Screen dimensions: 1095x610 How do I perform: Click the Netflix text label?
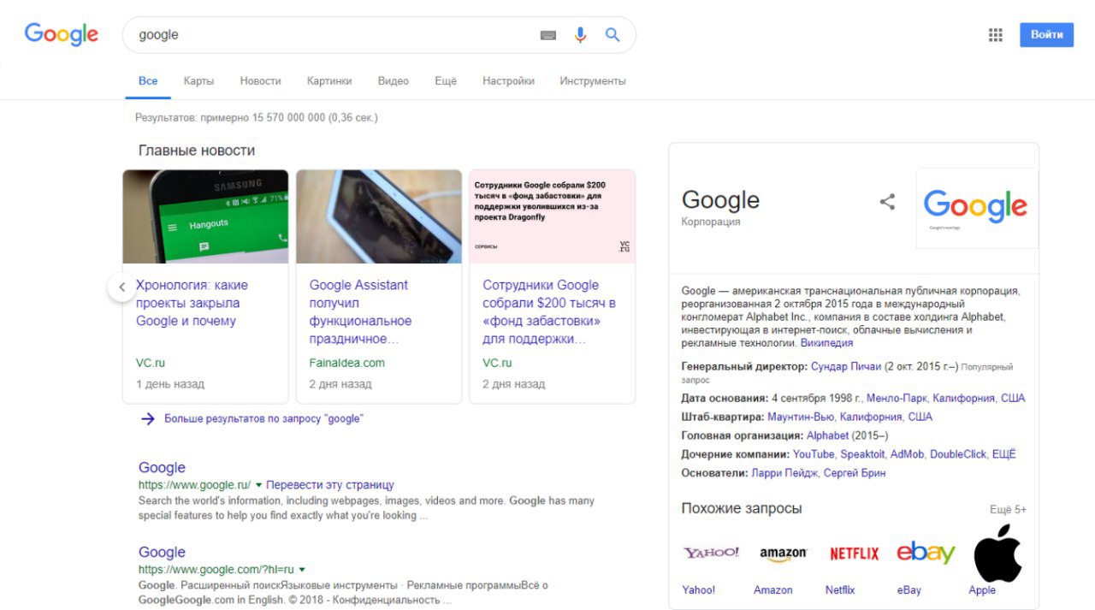click(839, 590)
